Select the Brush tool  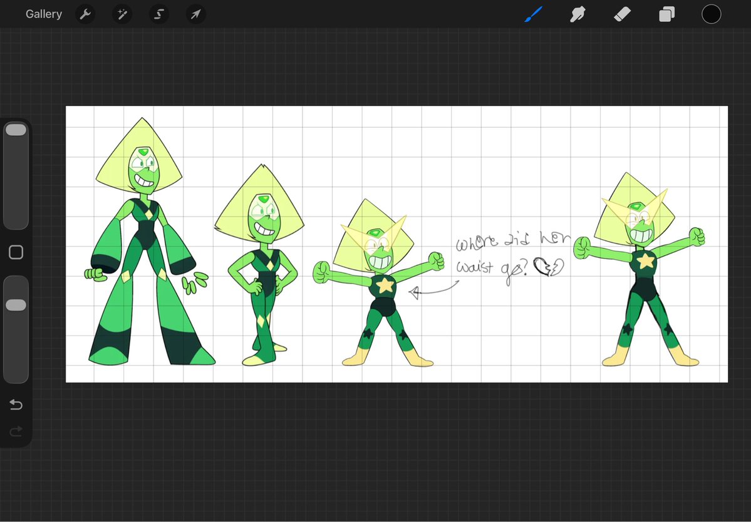click(x=534, y=14)
